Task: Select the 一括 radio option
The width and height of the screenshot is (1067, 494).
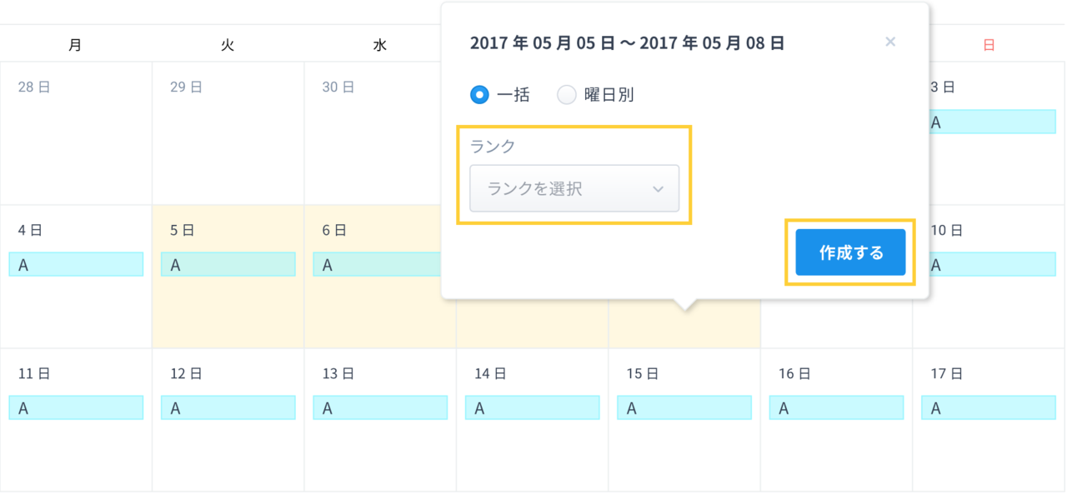Action: click(x=479, y=95)
